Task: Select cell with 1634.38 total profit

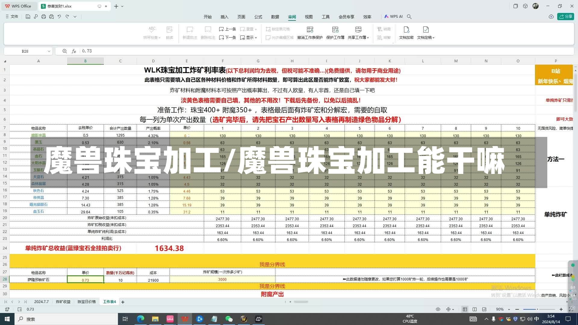Action: point(169,248)
